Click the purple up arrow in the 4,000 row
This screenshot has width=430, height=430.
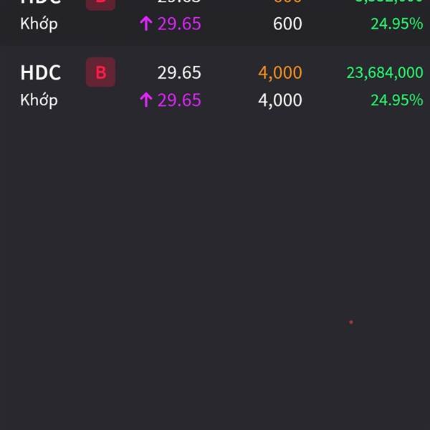coord(146,100)
